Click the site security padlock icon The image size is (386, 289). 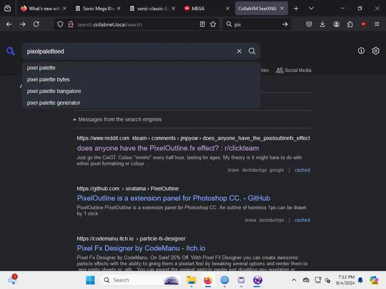(x=71, y=24)
